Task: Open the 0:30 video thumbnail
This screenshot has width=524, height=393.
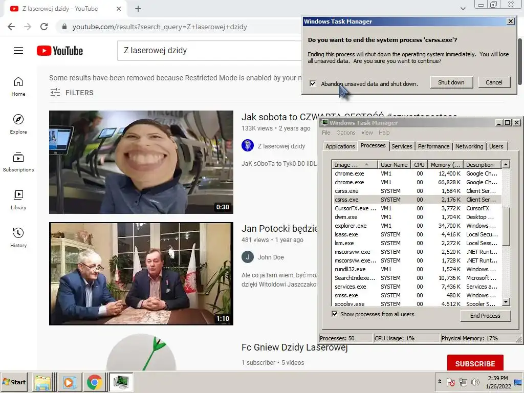Action: pos(141,162)
